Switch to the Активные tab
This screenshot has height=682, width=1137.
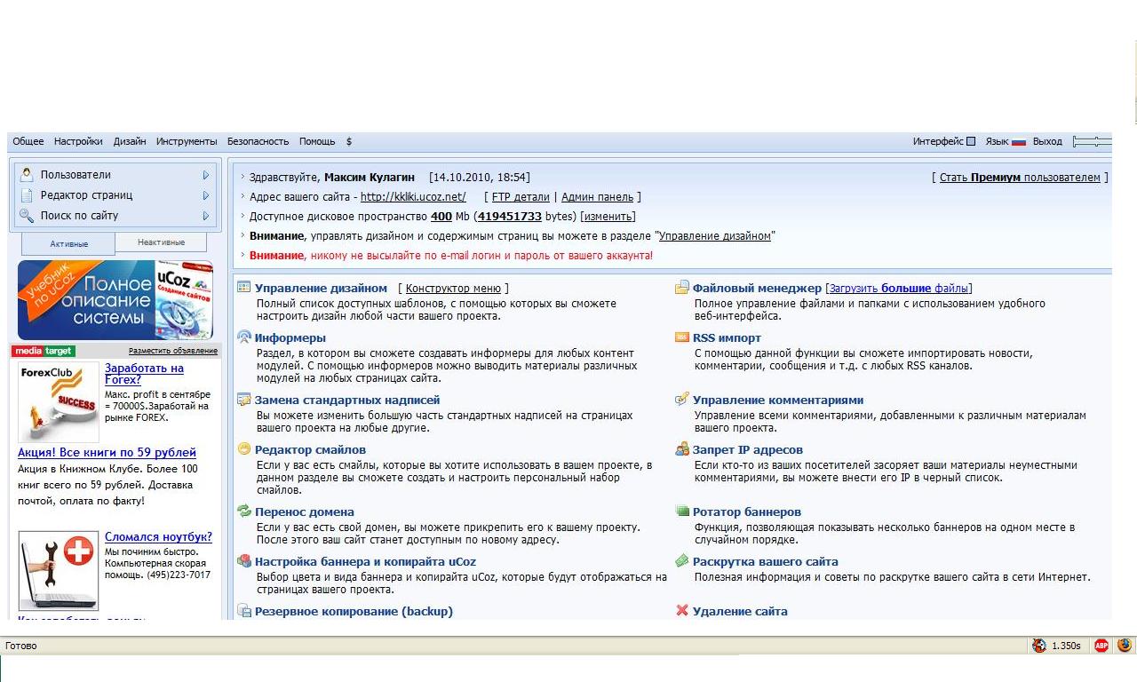pos(68,243)
